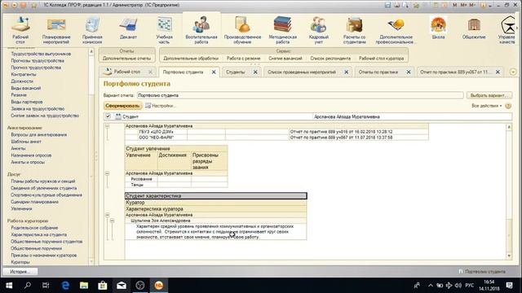Open Расчеты со студентами section
This screenshot has width=522, height=293.
click(x=355, y=31)
